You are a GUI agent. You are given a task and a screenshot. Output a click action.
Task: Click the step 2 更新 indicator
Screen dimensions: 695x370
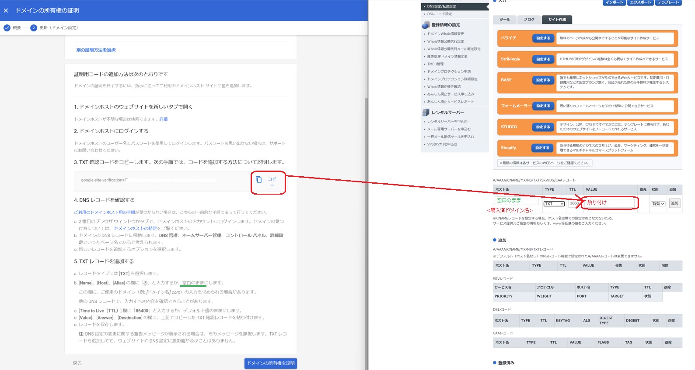[34, 28]
